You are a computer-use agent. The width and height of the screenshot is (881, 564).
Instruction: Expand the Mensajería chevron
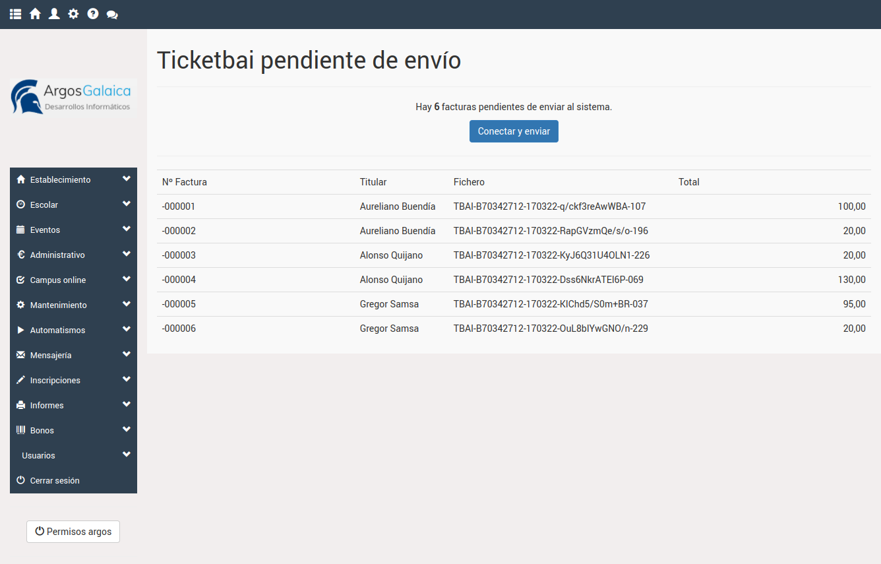pos(127,354)
